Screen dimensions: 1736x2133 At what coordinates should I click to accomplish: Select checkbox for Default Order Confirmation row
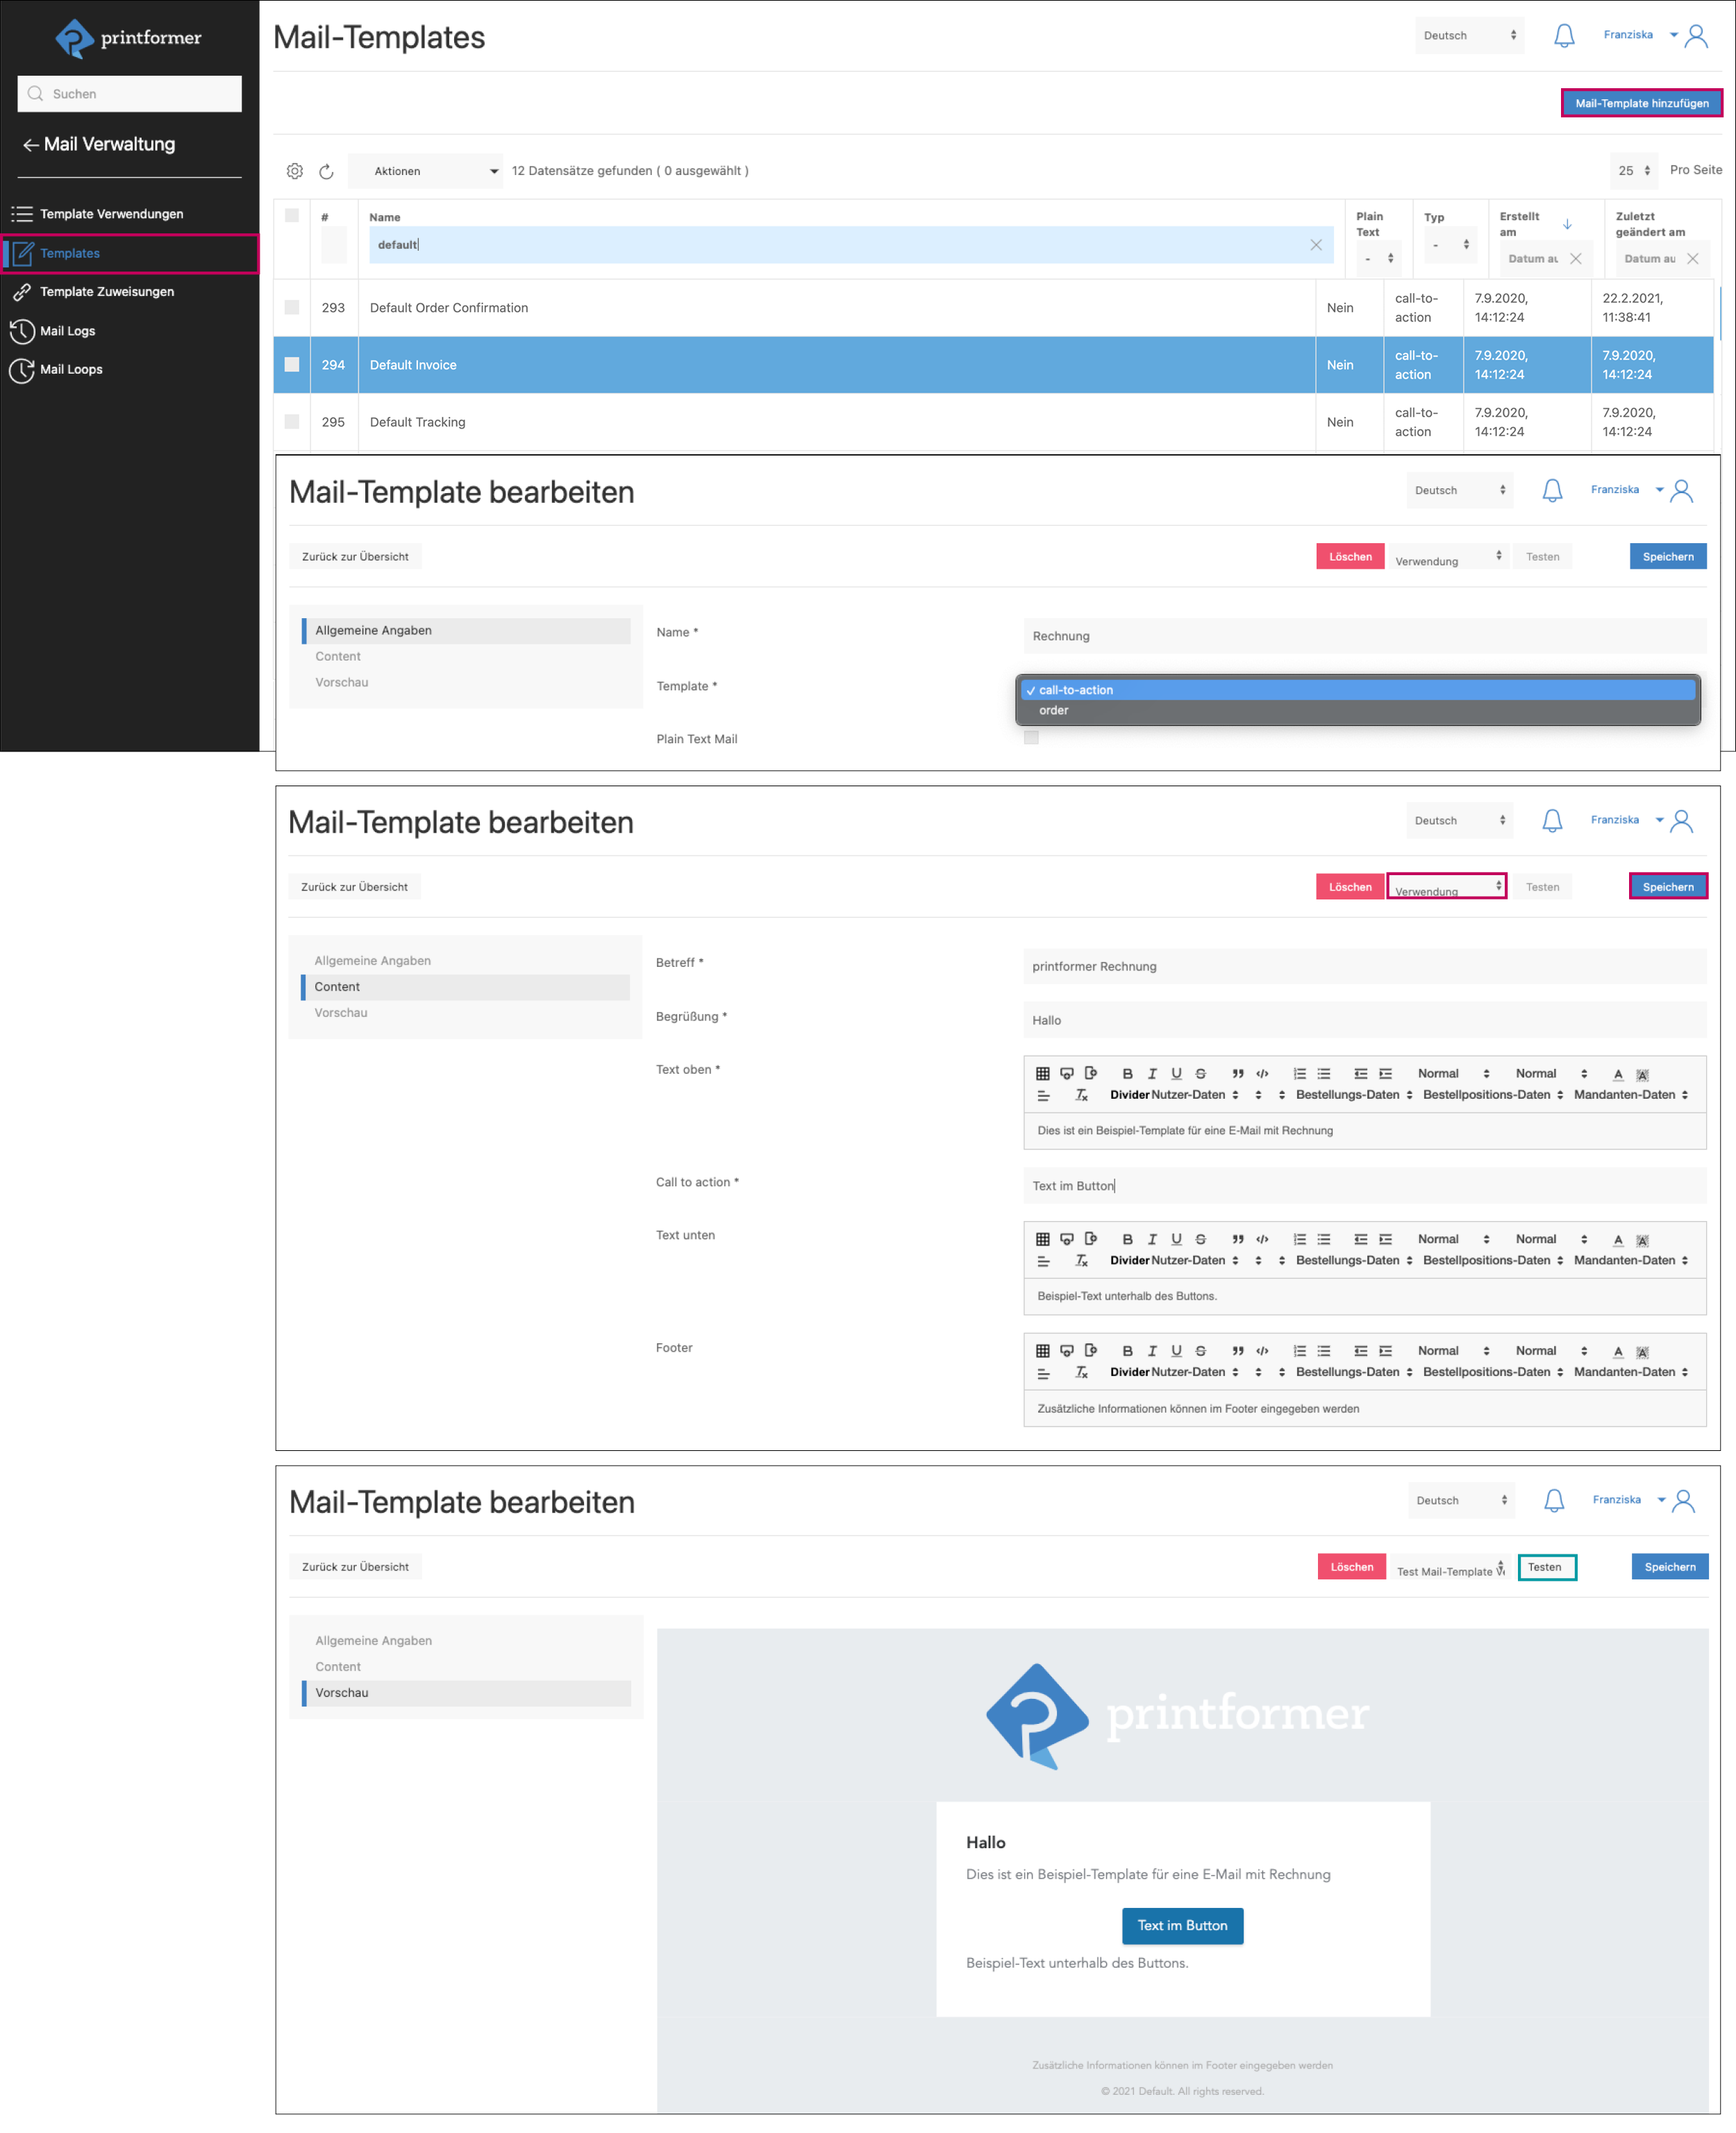[292, 307]
